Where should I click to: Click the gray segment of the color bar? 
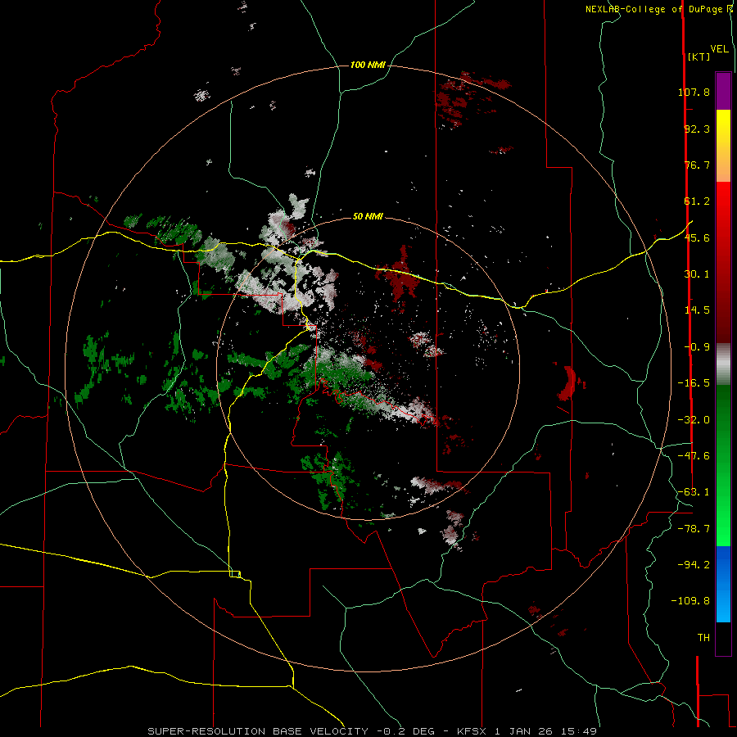click(x=723, y=364)
